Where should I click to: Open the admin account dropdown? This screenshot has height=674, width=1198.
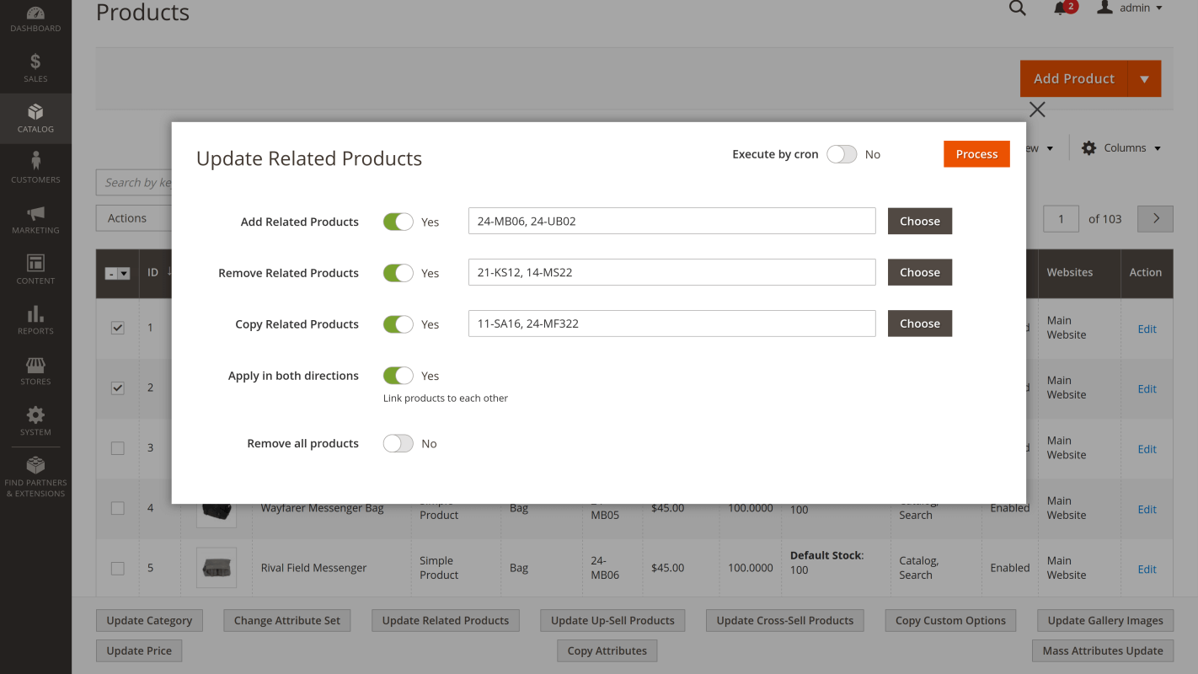pos(1130,8)
